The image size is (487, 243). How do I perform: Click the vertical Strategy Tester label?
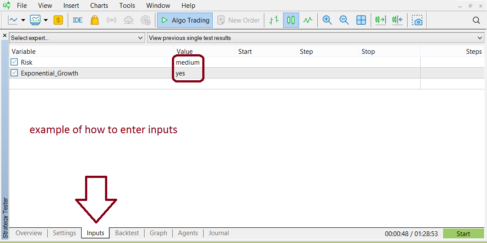coord(5,217)
